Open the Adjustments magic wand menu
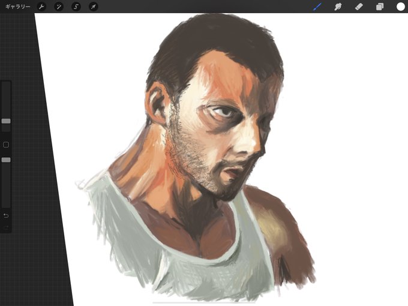Image resolution: width=408 pixels, height=306 pixels. pyautogui.click(x=59, y=7)
